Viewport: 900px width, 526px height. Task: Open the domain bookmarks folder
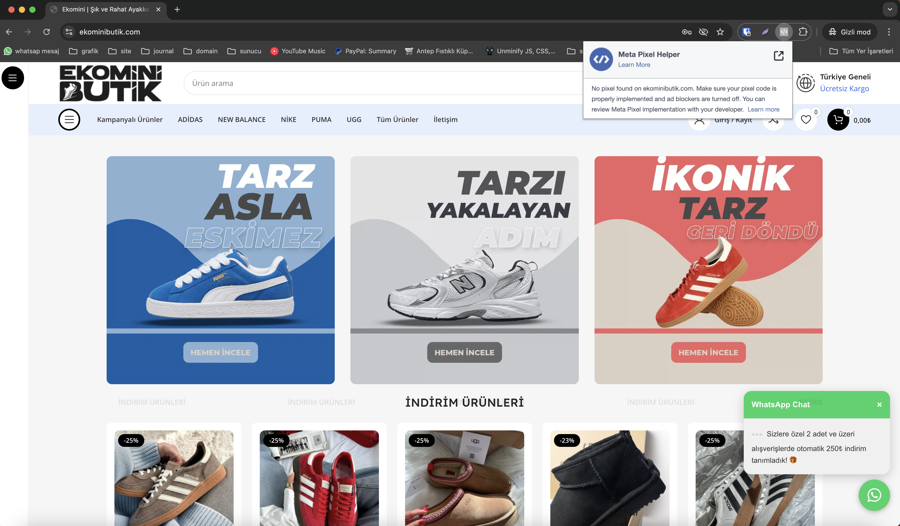(x=201, y=51)
